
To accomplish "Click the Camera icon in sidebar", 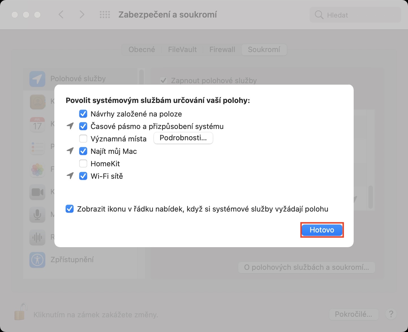I will (37, 192).
